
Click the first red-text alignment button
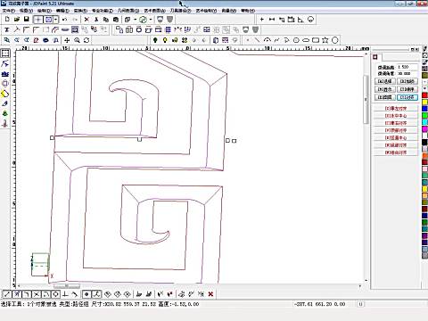(396, 109)
